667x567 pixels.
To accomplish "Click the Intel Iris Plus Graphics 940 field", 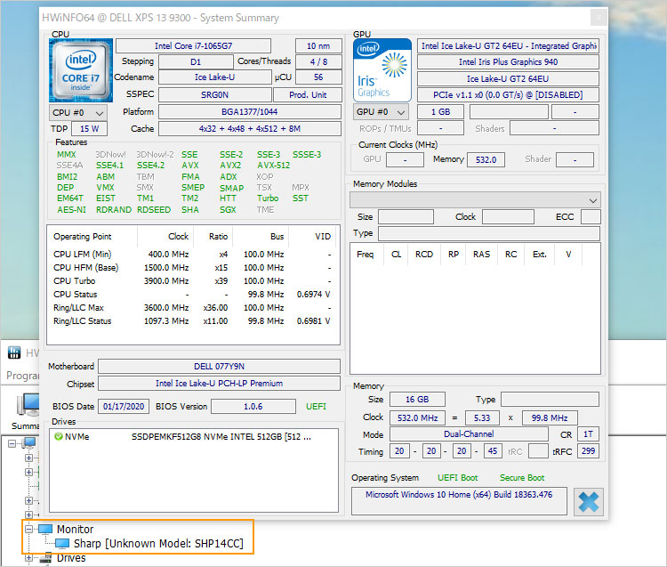I will [508, 62].
